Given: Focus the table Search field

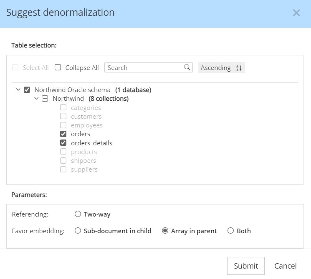Looking at the screenshot, I should [x=144, y=67].
